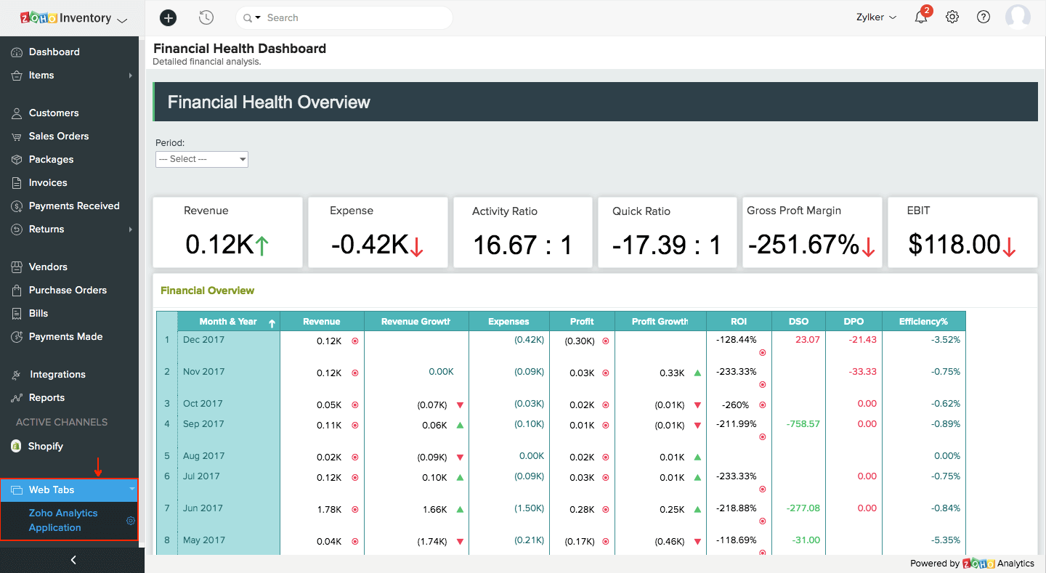This screenshot has height=573, width=1046.
Task: Click the help question mark icon
Action: coord(984,17)
